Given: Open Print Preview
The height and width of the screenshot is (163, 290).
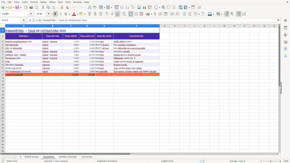Looking at the screenshot, I should pos(37,7).
